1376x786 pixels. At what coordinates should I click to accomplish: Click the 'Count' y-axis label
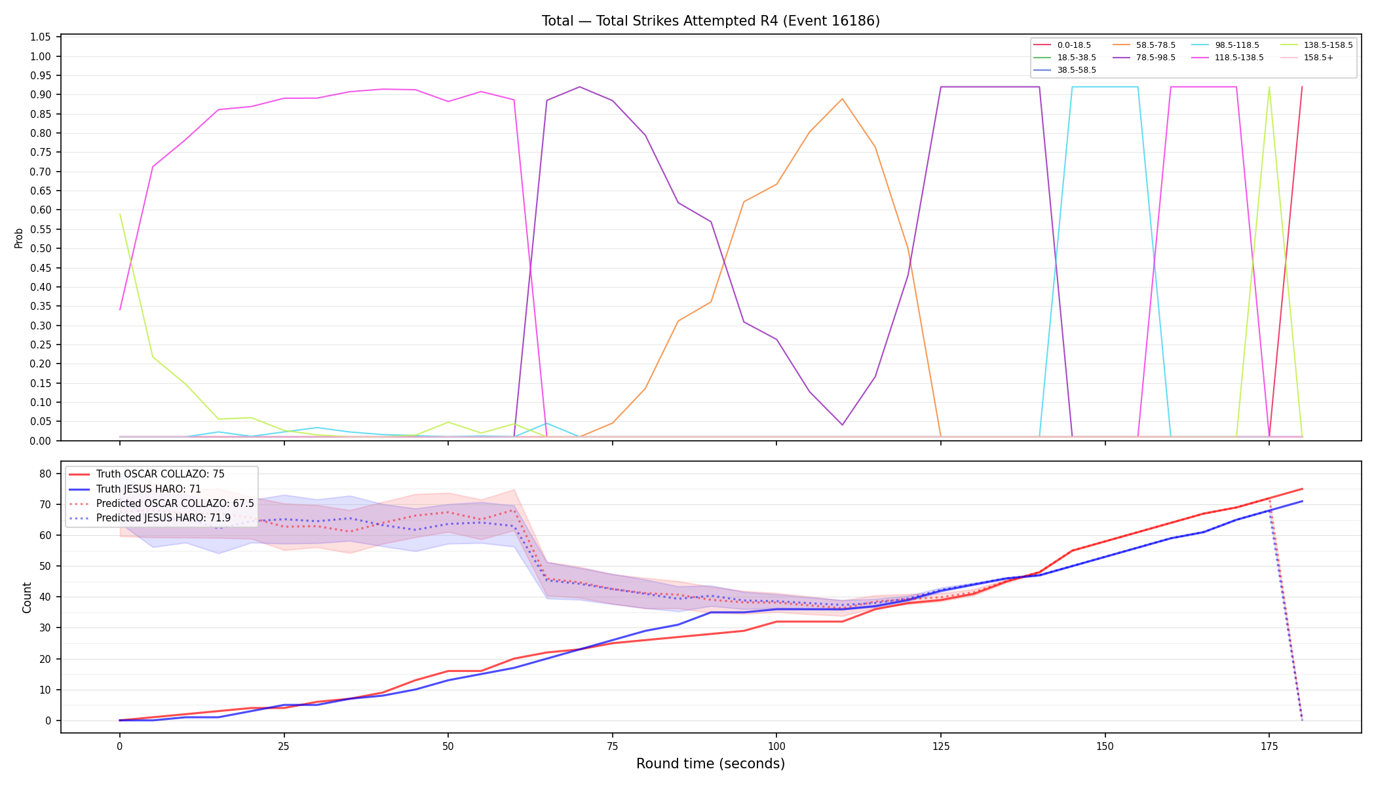[x=27, y=597]
